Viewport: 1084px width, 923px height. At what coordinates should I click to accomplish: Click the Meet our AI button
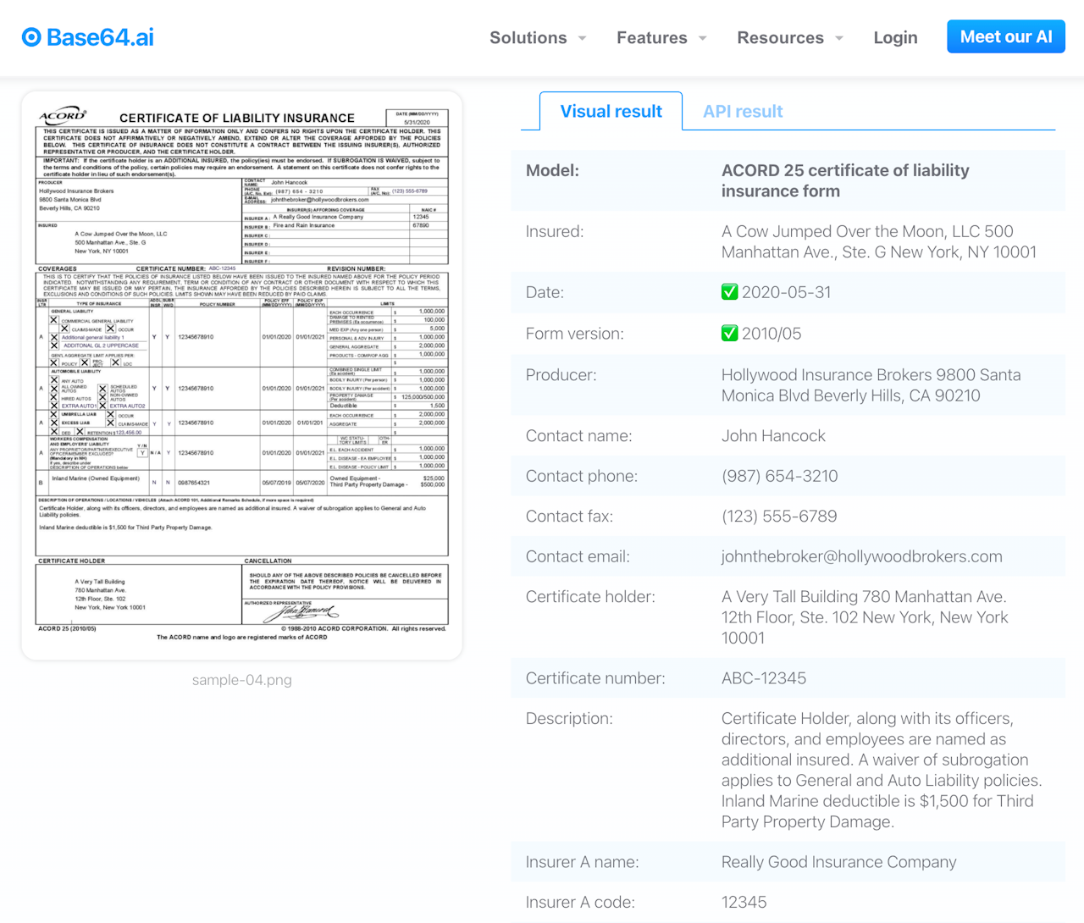pyautogui.click(x=1006, y=36)
